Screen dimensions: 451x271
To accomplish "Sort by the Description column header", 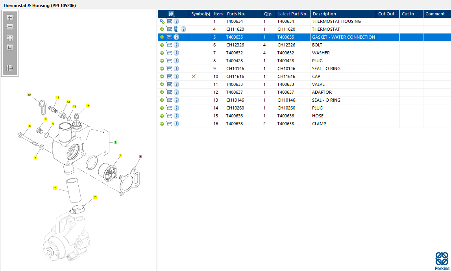I will tap(343, 14).
